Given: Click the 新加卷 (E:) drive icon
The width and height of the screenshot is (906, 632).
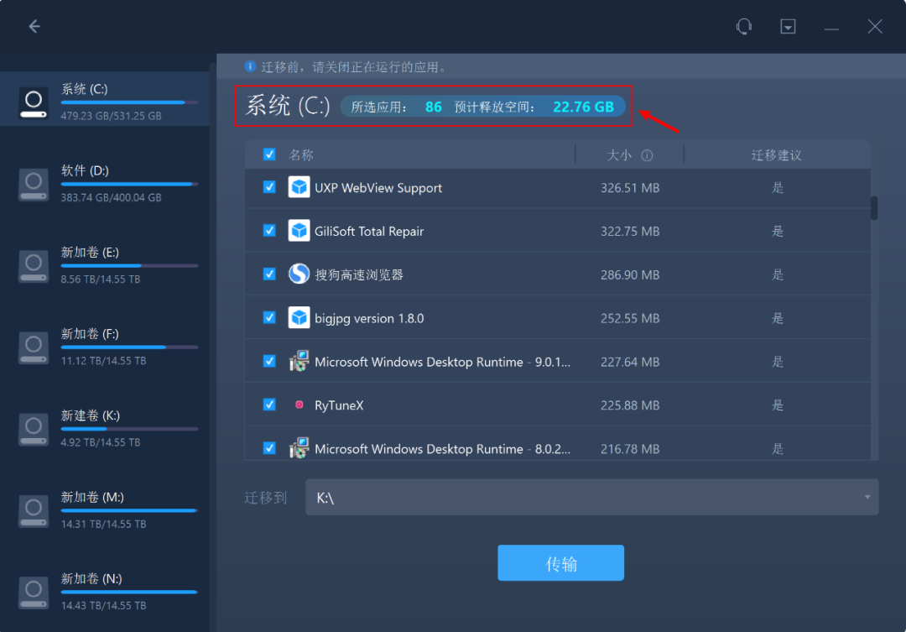Looking at the screenshot, I should [34, 266].
